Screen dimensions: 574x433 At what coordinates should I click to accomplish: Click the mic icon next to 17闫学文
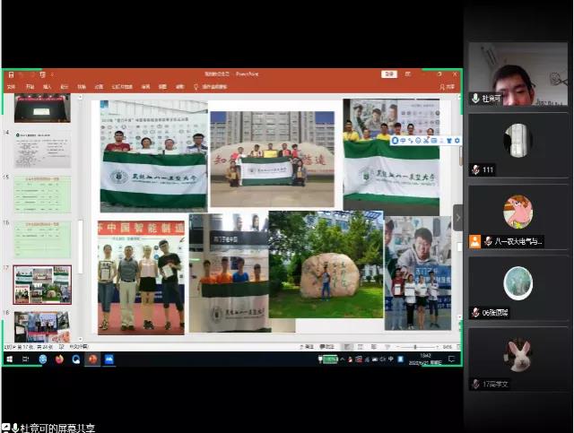coord(475,384)
